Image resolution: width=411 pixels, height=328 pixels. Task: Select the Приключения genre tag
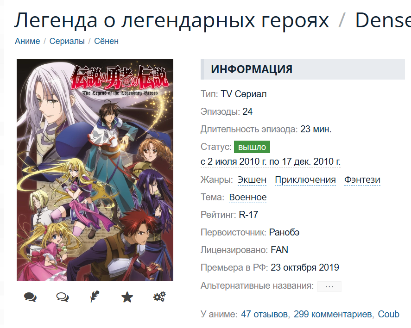pyautogui.click(x=305, y=180)
